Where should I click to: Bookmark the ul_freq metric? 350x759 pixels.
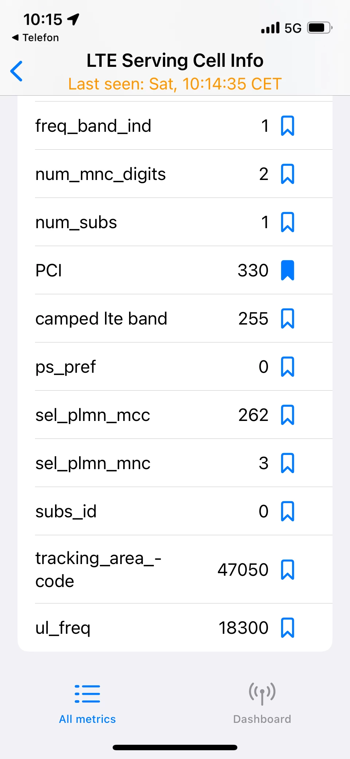point(287,628)
